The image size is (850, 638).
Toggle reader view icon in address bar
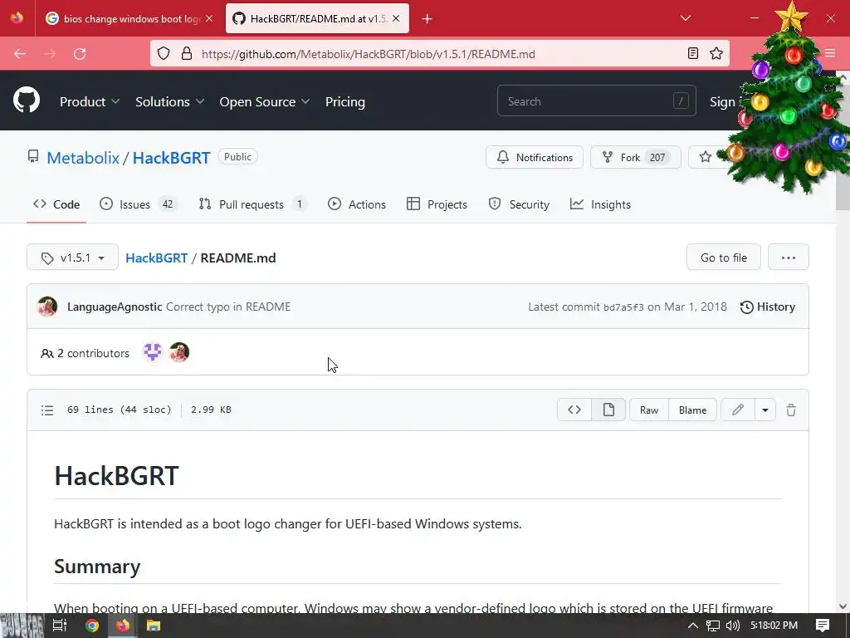coord(693,53)
